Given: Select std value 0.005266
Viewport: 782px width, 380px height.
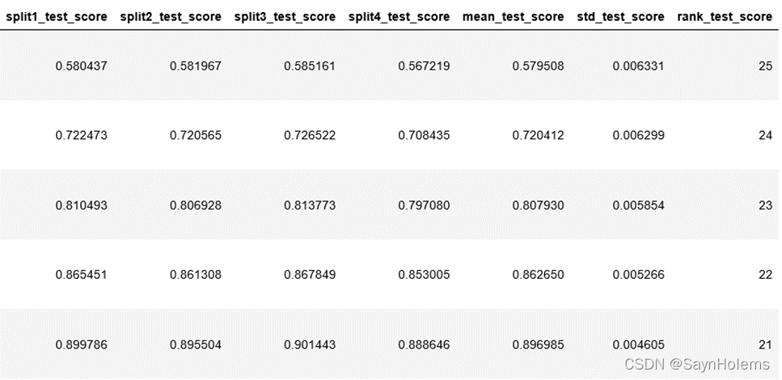Looking at the screenshot, I should (638, 275).
